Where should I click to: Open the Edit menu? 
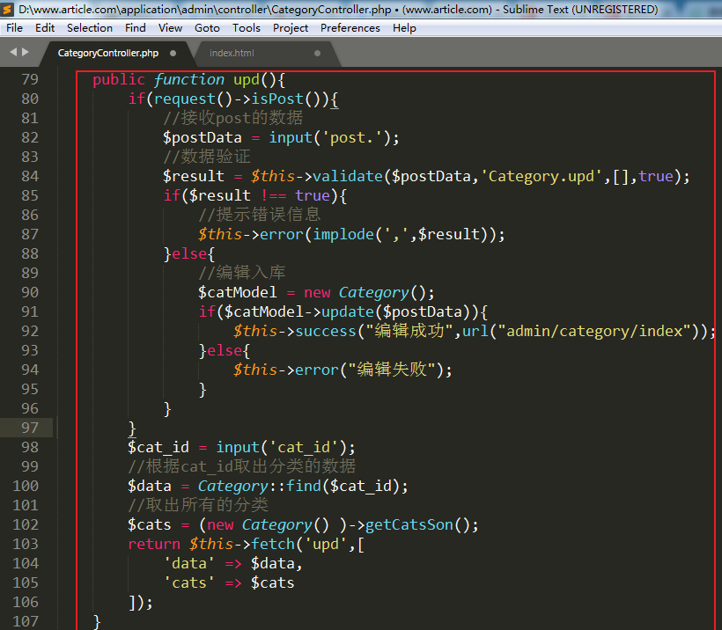(x=45, y=28)
